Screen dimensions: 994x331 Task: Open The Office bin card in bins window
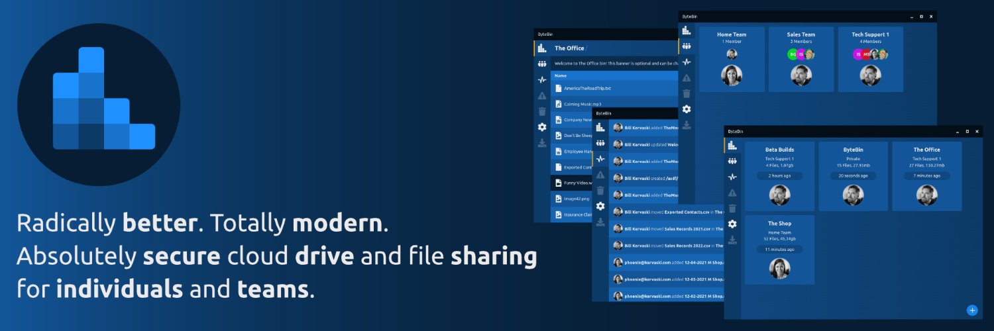pyautogui.click(x=926, y=176)
